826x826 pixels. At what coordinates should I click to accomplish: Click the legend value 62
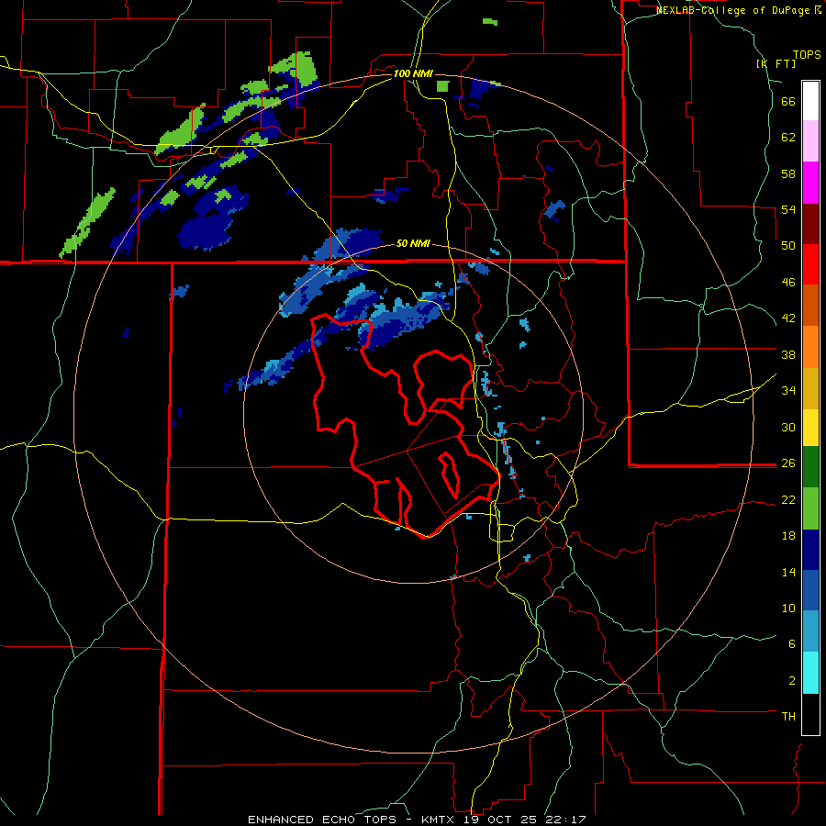(788, 138)
